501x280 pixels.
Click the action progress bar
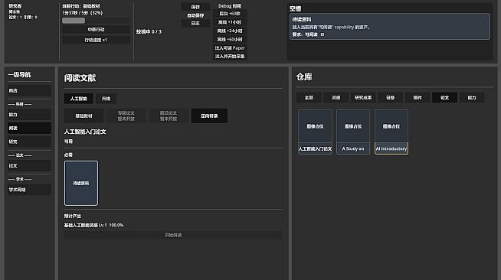coord(96,21)
